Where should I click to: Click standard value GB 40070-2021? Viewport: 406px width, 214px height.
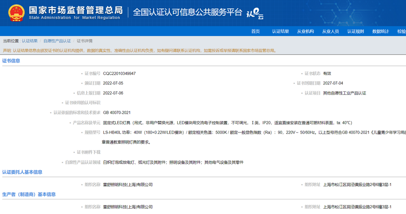coord(117,113)
